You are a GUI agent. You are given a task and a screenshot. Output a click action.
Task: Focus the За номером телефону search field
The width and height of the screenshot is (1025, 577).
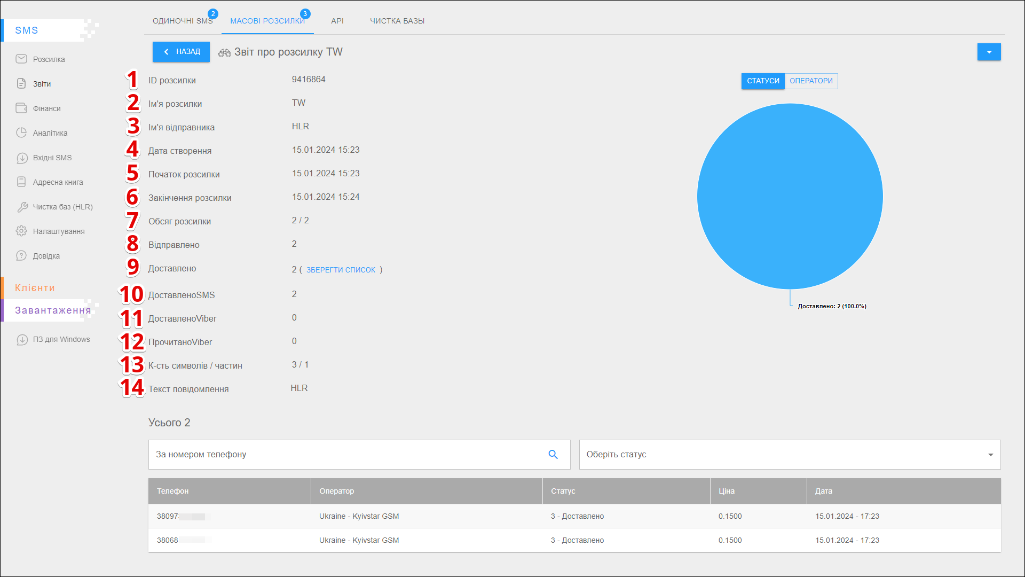click(x=347, y=454)
